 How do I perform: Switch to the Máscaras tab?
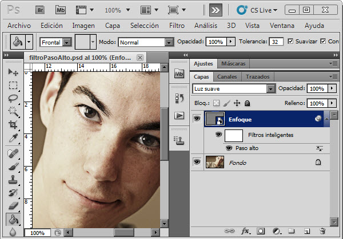[x=233, y=64]
